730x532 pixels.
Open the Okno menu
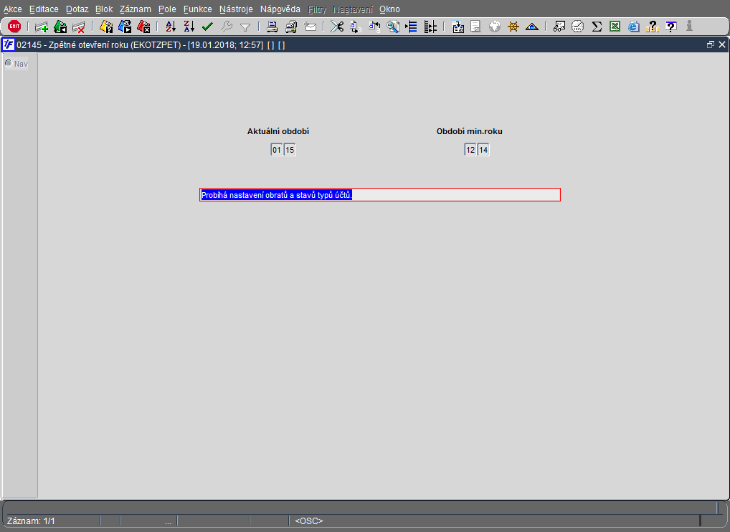389,9
